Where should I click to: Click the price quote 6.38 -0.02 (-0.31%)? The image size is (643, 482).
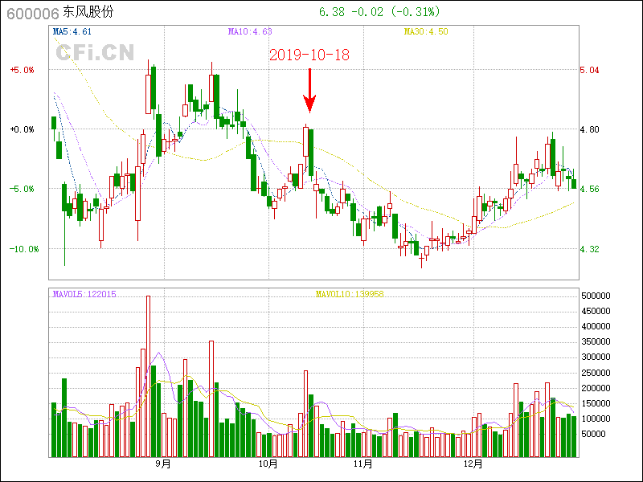click(x=379, y=12)
